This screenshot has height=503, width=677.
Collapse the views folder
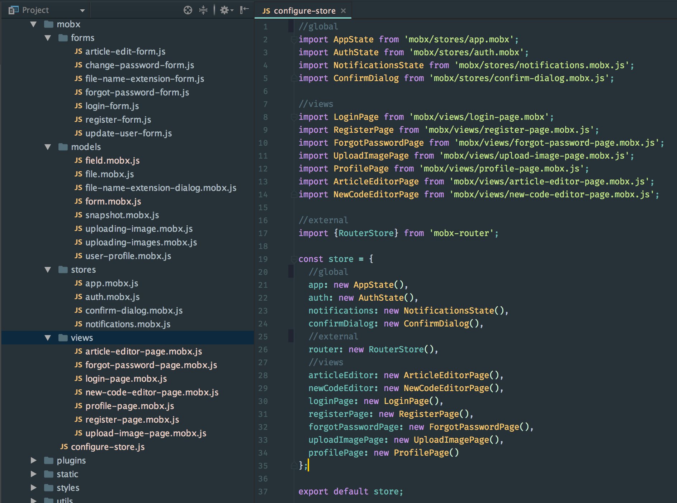point(48,338)
